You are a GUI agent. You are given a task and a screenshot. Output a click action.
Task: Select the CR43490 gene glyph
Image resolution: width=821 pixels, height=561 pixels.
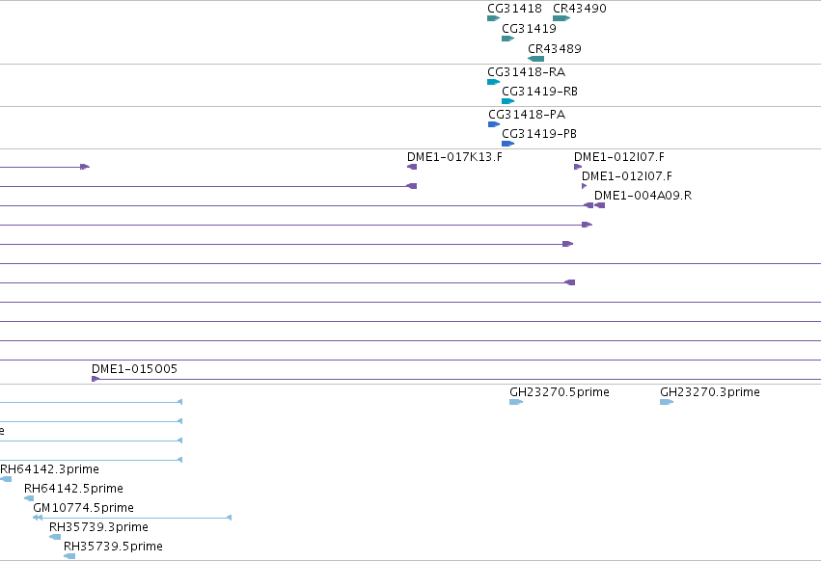tap(561, 18)
